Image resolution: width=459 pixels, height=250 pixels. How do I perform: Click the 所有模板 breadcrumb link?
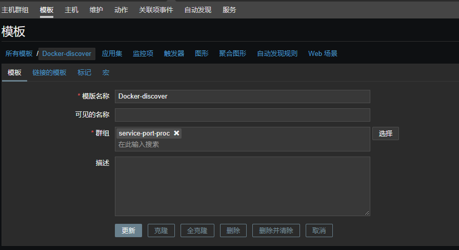19,53
